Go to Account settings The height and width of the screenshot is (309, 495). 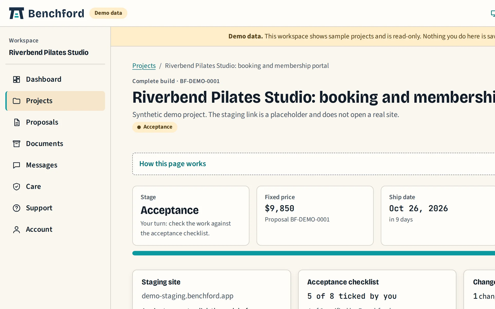tap(55, 229)
